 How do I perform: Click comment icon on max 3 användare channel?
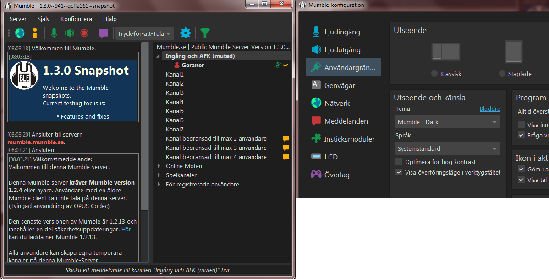point(285,148)
